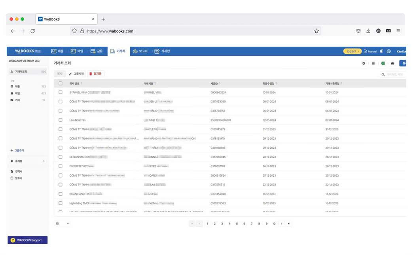The width and height of the screenshot is (413, 255).
Task: Open 발주서 orders in sidebar
Action: pyautogui.click(x=17, y=178)
